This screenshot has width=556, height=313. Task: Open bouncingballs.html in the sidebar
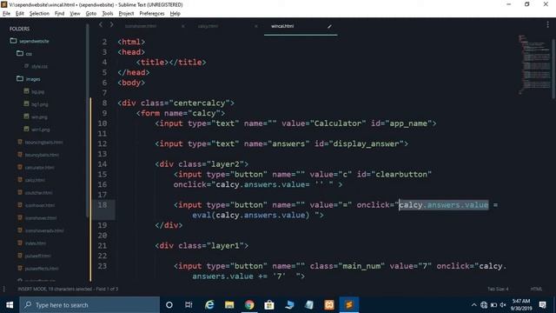click(x=43, y=143)
